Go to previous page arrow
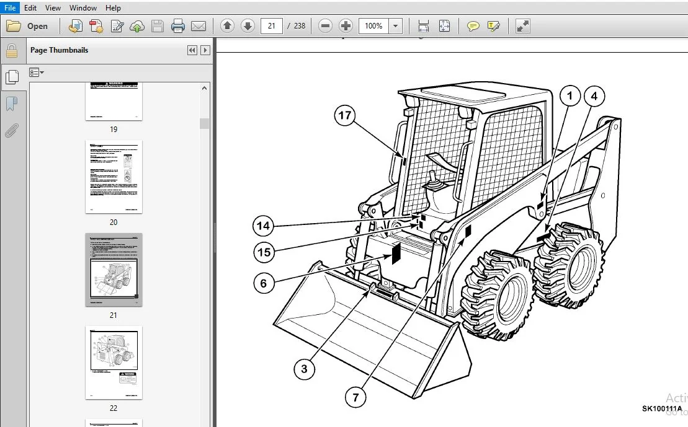Image resolution: width=688 pixels, height=427 pixels. [227, 26]
